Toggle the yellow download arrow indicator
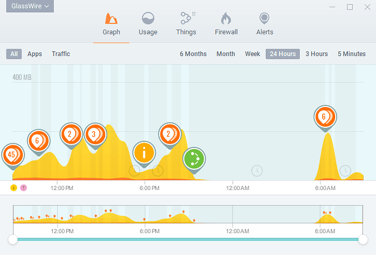Image resolution: width=376 pixels, height=255 pixels. 14,188
